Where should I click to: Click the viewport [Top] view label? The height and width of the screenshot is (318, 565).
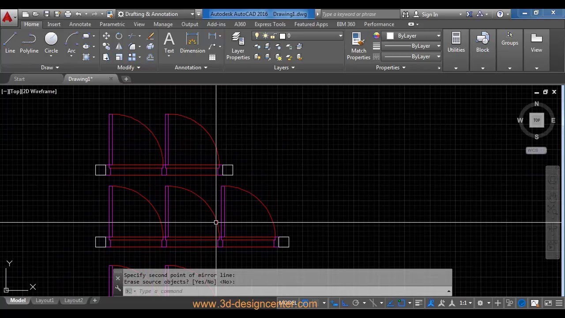pos(15,91)
